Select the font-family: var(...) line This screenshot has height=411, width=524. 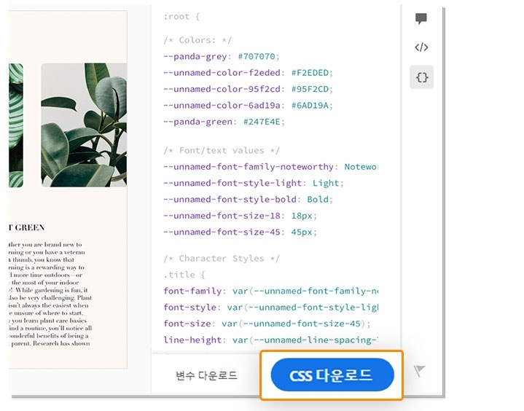[270, 291]
